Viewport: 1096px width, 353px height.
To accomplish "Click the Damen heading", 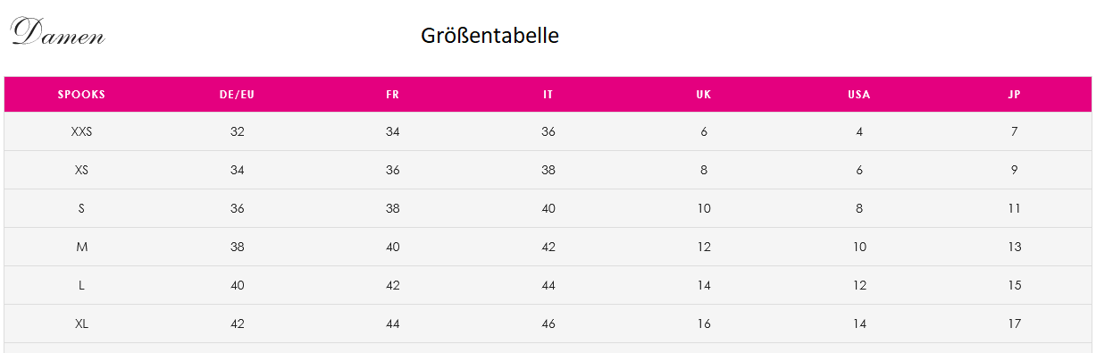I will click(59, 33).
